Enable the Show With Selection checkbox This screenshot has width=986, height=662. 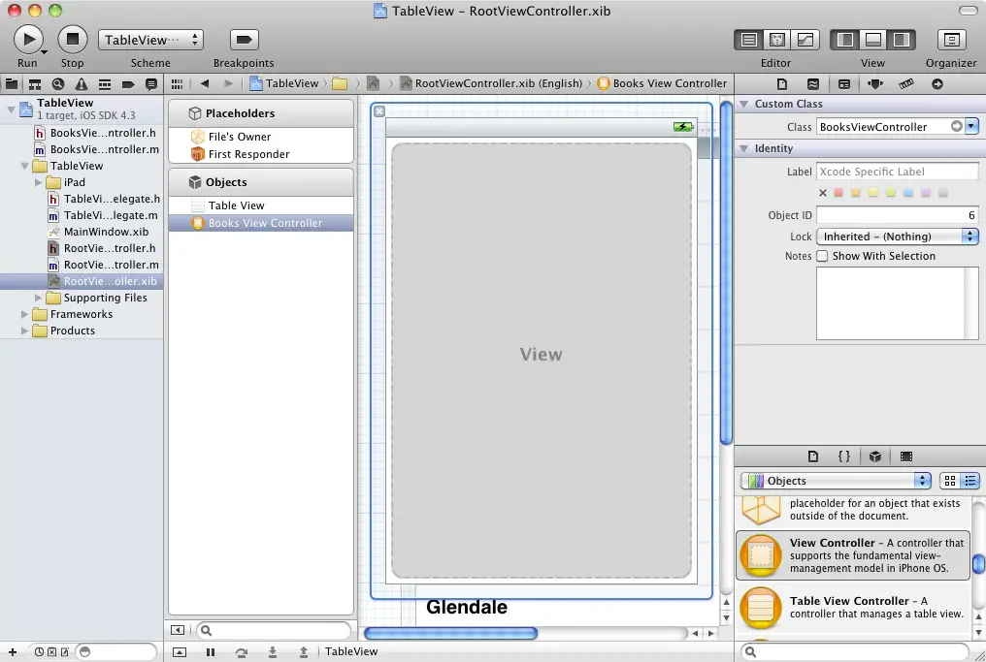[x=822, y=256]
